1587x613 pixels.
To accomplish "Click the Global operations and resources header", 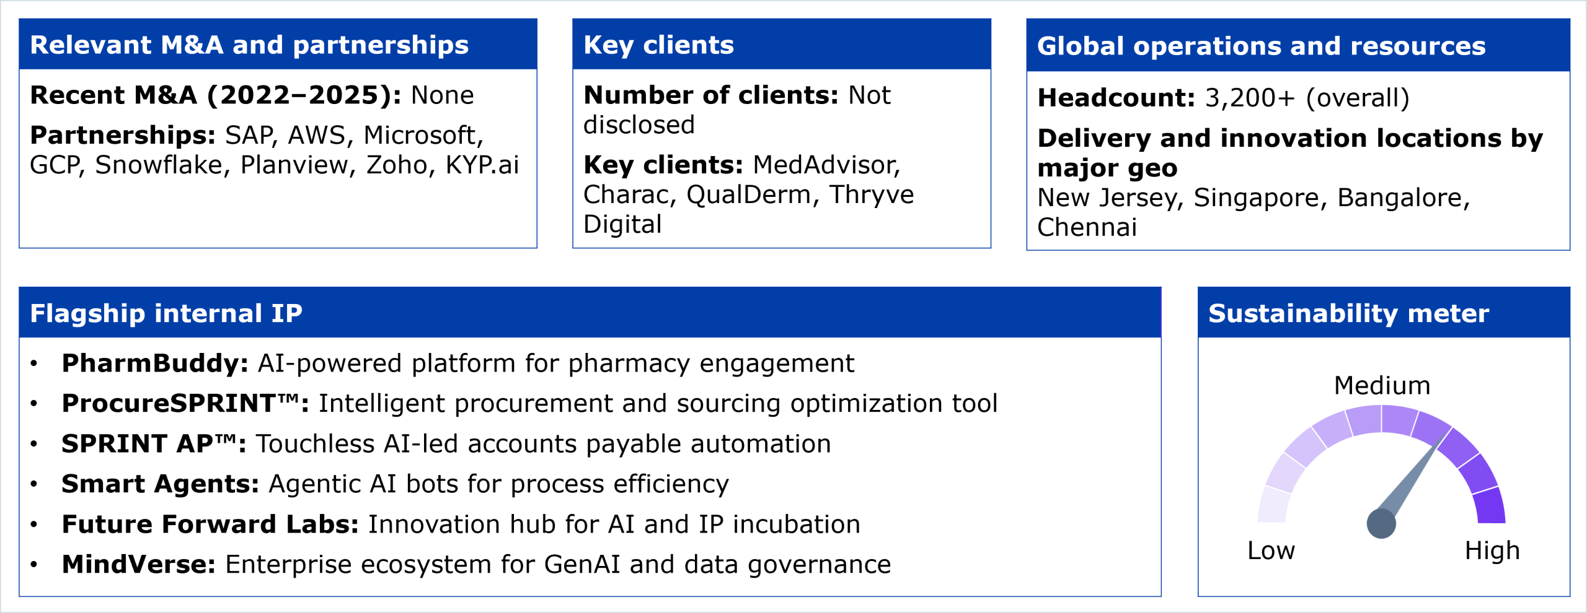I will tap(1261, 46).
